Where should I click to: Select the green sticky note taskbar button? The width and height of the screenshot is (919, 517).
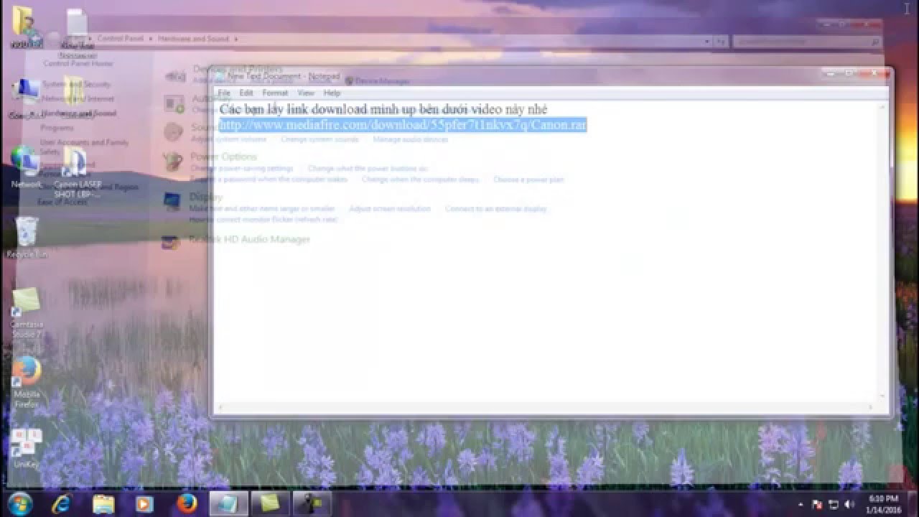270,504
